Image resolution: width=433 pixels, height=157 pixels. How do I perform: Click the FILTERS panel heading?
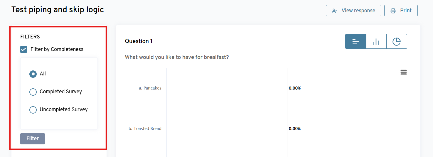(30, 37)
